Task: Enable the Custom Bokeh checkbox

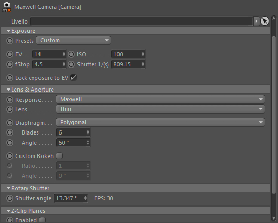Action: tap(59, 156)
